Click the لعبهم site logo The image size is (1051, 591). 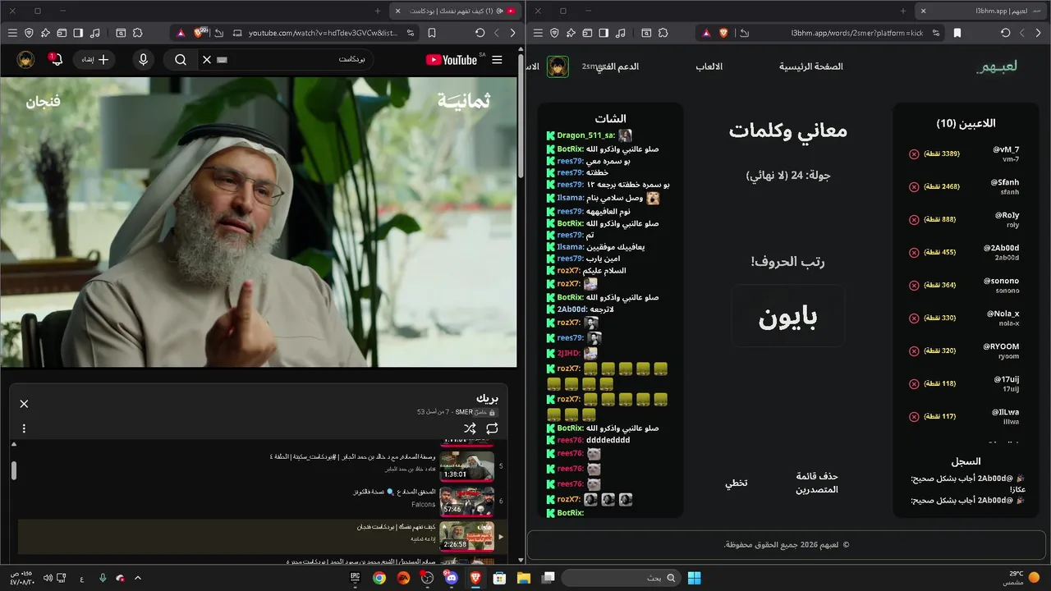pos(997,66)
